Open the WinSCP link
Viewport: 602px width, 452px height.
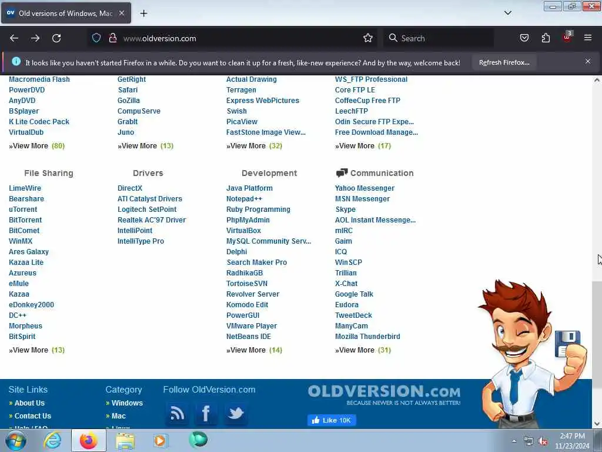(x=348, y=262)
